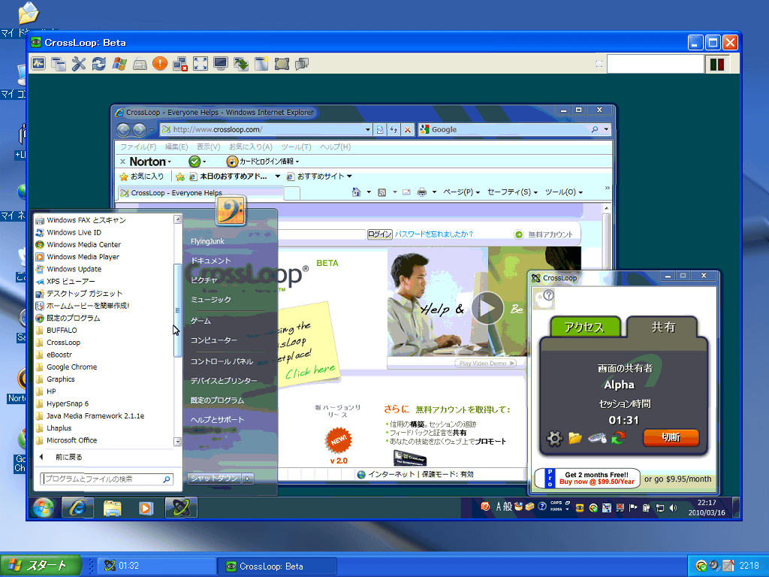
Task: Click the disconnect computers icon in CrossLoop Beta toolbar
Action: (x=180, y=64)
